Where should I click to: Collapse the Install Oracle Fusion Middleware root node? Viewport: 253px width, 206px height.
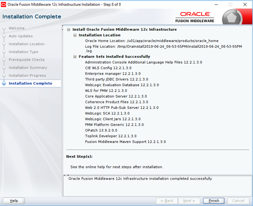[x=69, y=30]
